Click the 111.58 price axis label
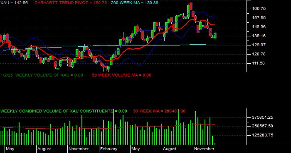The image size is (291, 153). pyautogui.click(x=259, y=63)
